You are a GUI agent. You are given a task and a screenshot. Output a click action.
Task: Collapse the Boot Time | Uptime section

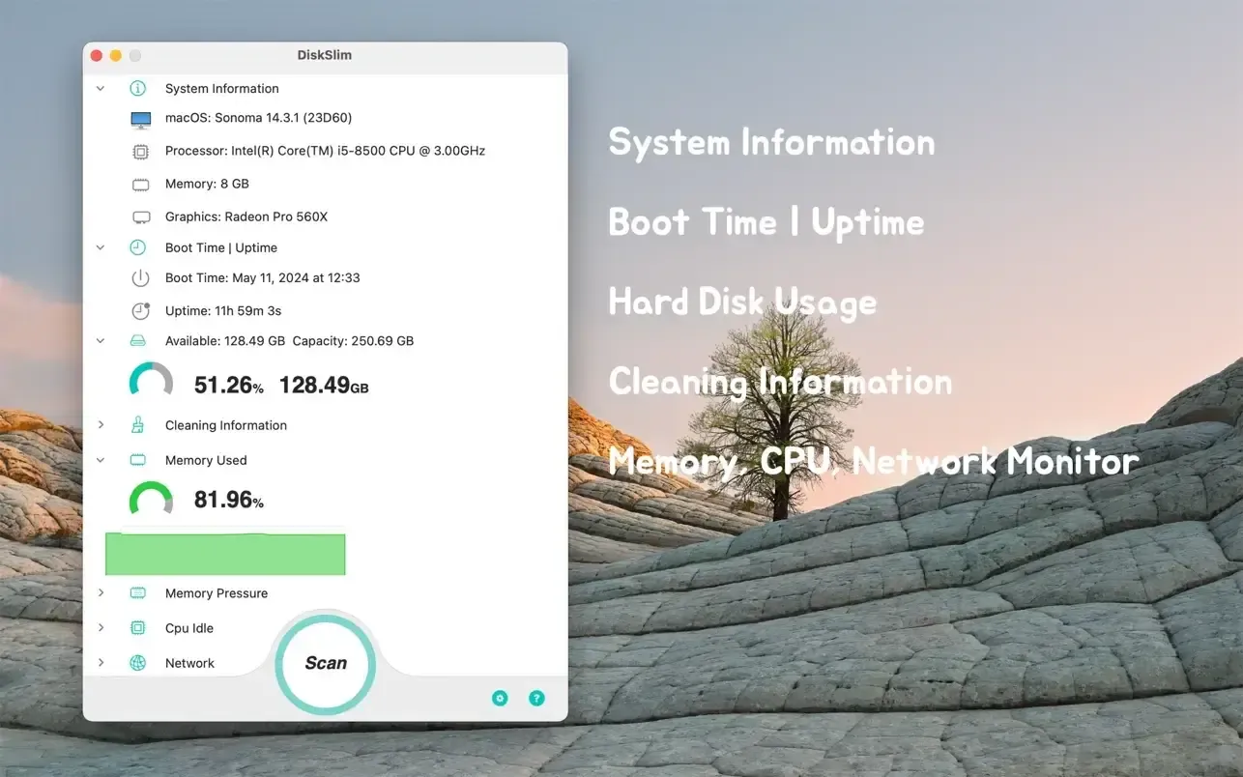tap(100, 246)
